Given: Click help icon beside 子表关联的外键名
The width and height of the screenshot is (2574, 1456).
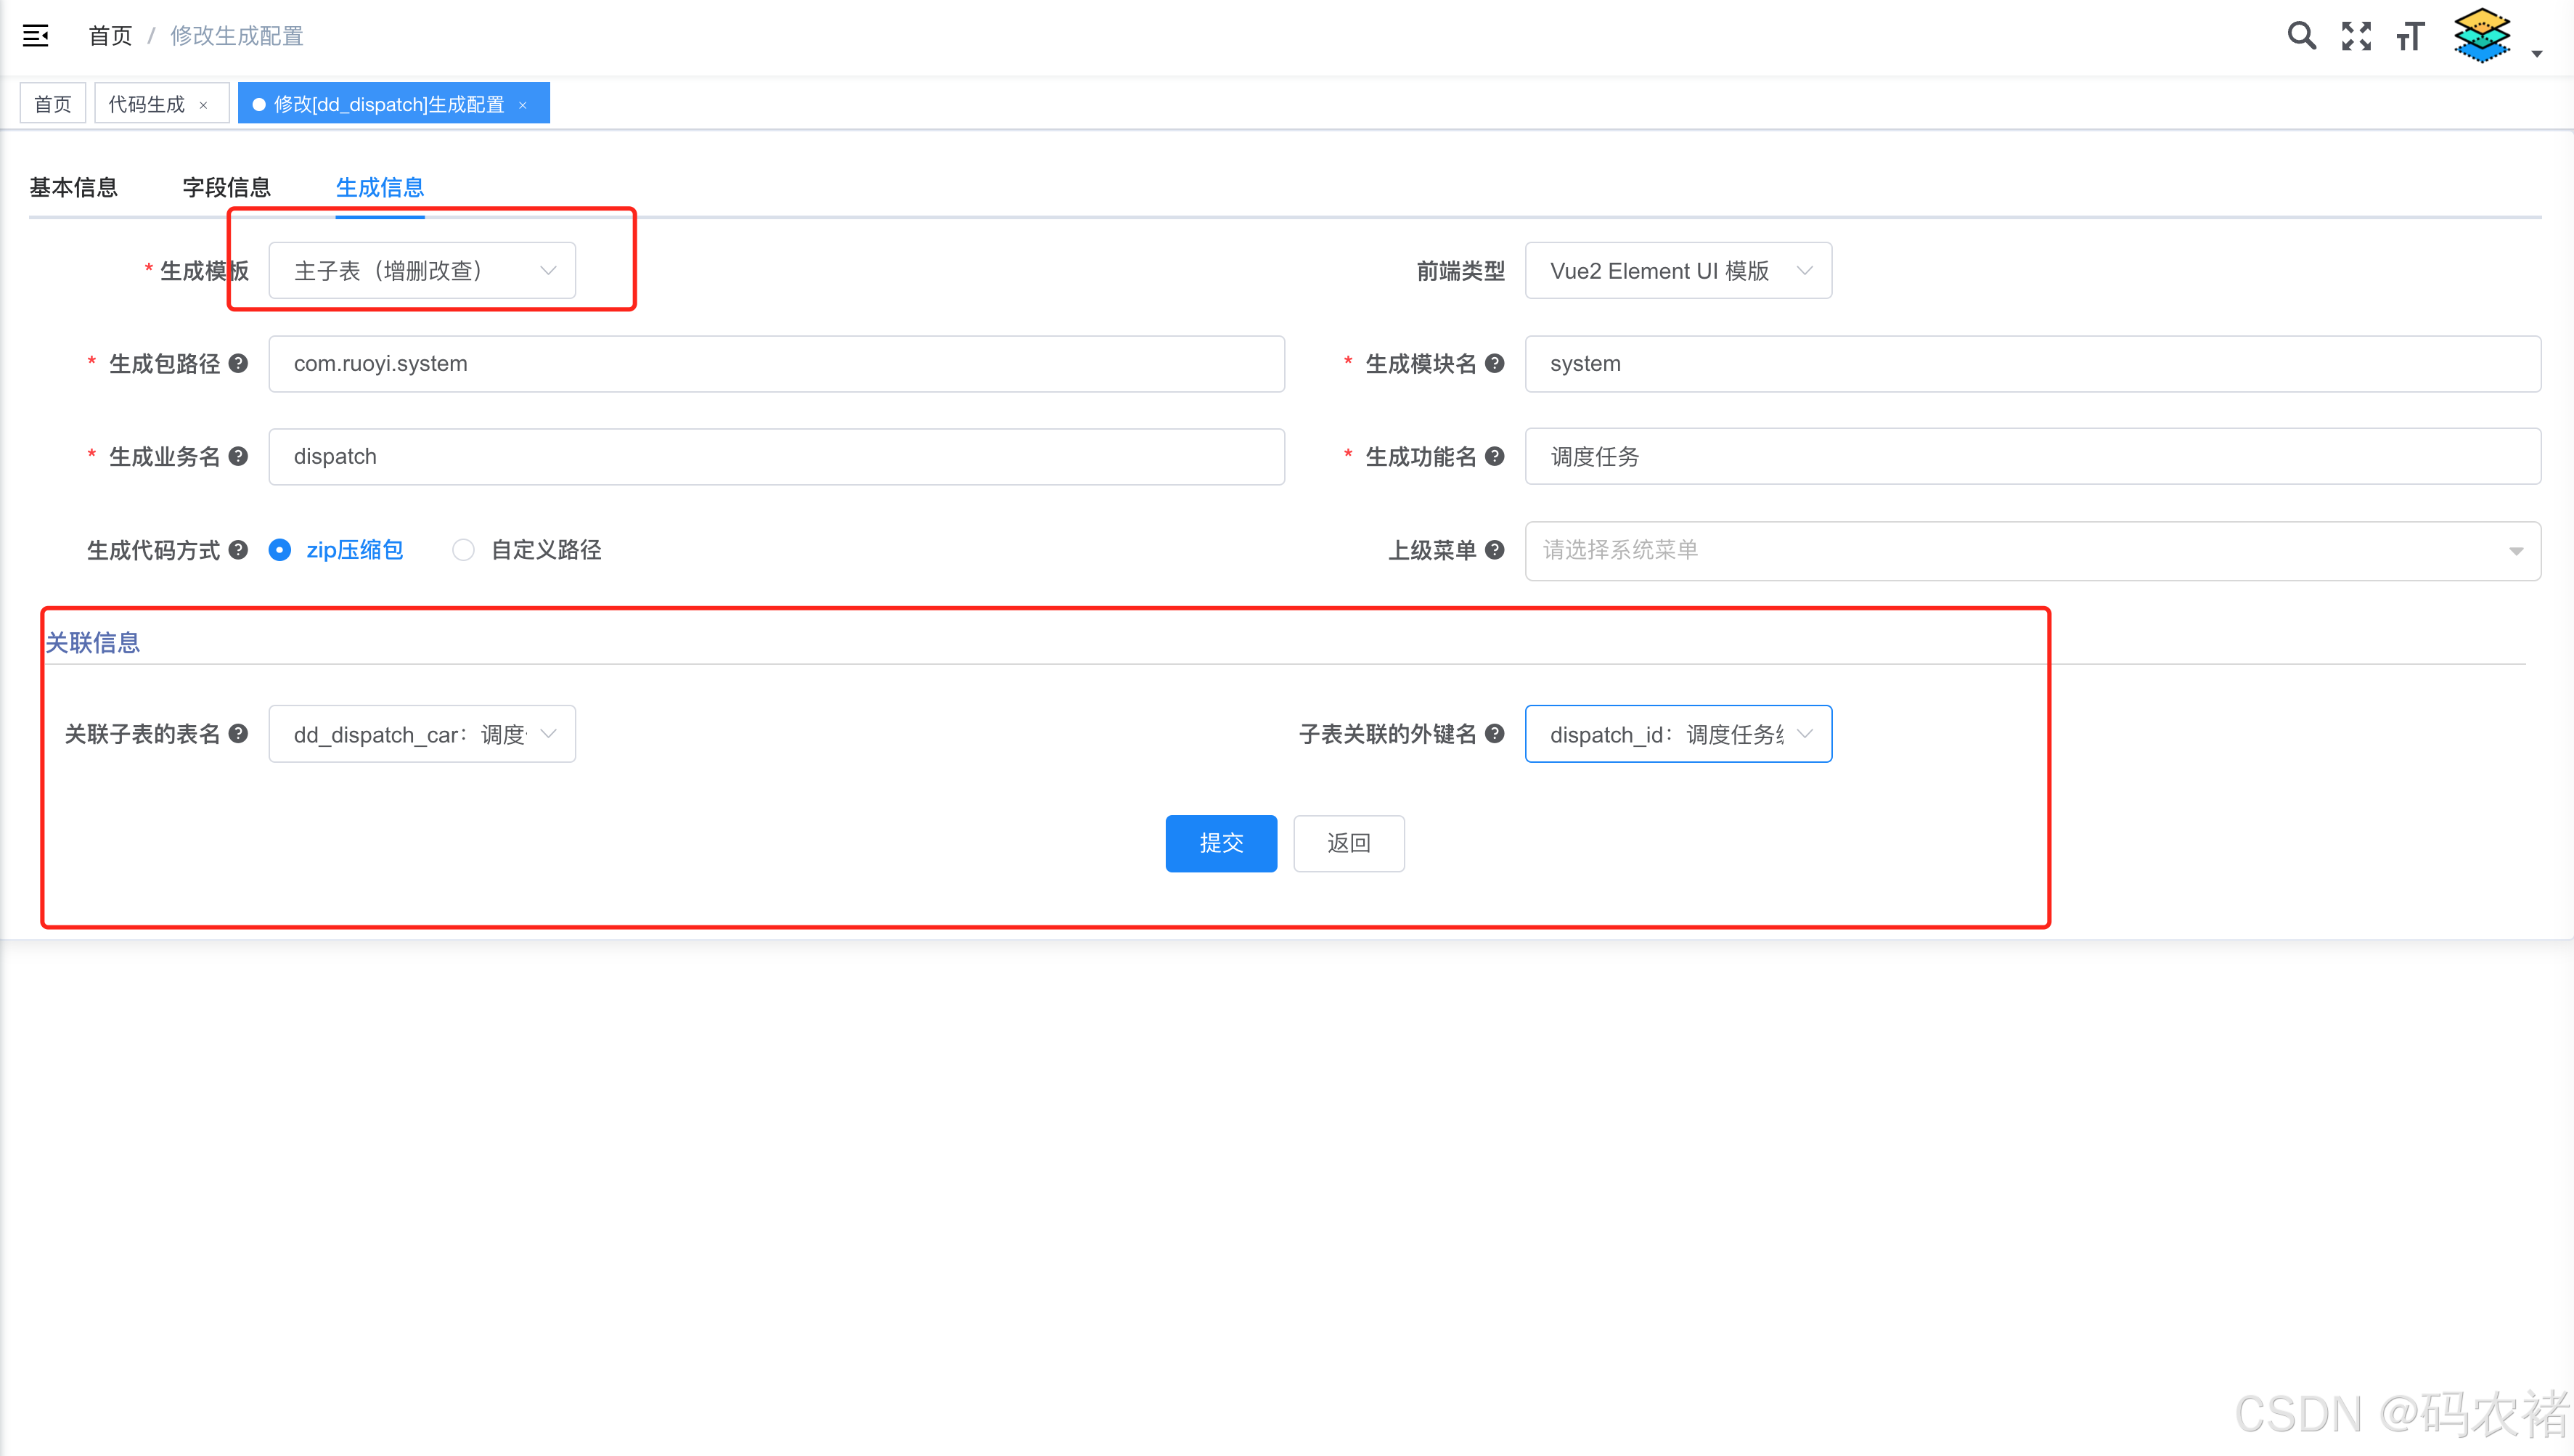Looking at the screenshot, I should click(1495, 733).
